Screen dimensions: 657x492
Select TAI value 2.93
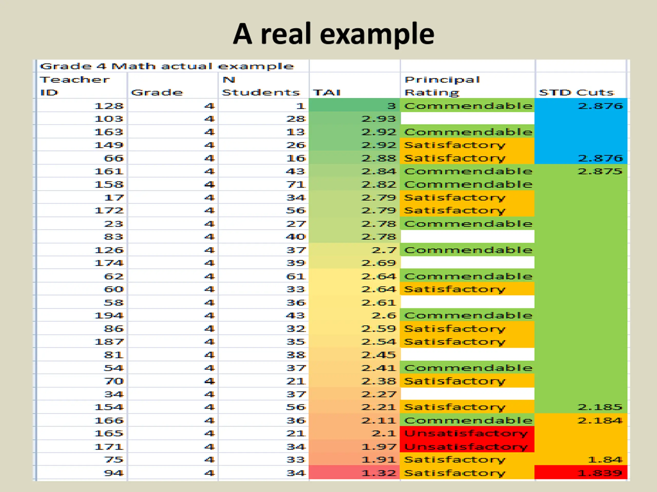(x=354, y=118)
